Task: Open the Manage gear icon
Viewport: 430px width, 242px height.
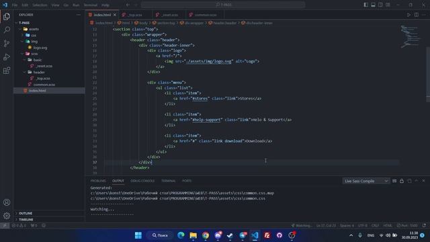Action: (x=7, y=216)
